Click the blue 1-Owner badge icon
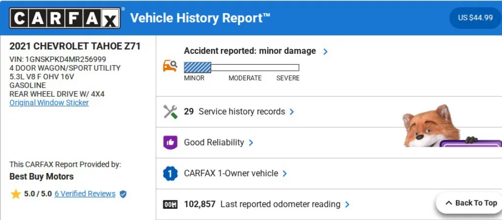This screenshot has height=220, width=502. tap(170, 174)
